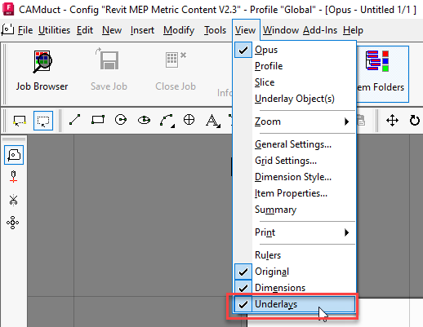Open Grid Settings dialog

click(x=295, y=161)
